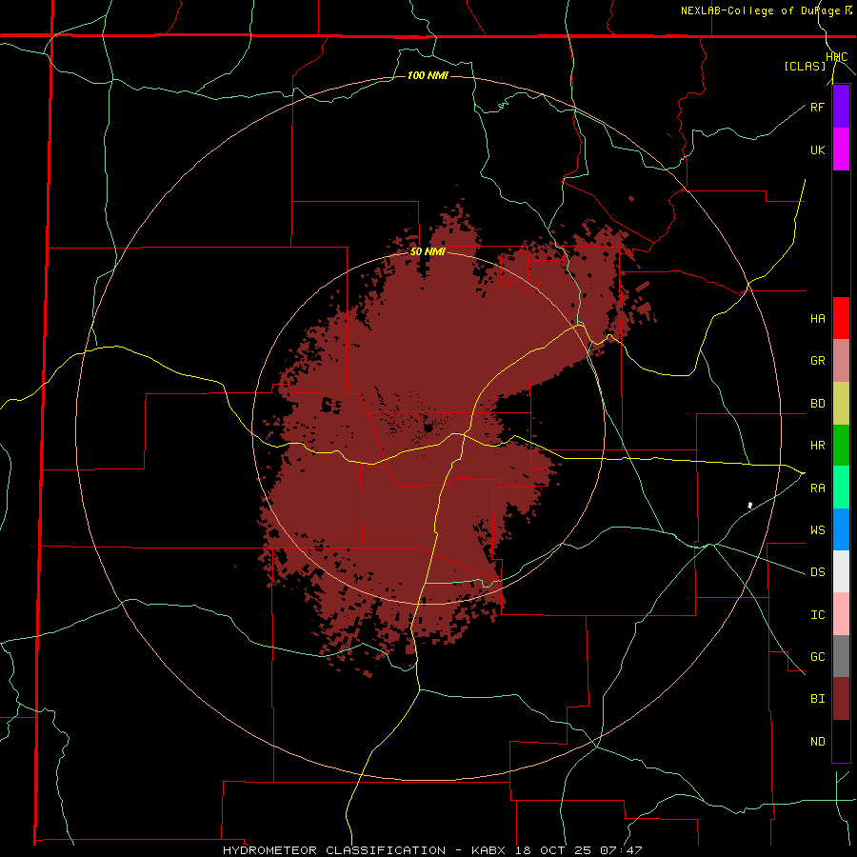Click the GC legend label
The width and height of the screenshot is (857, 857).
click(x=817, y=657)
